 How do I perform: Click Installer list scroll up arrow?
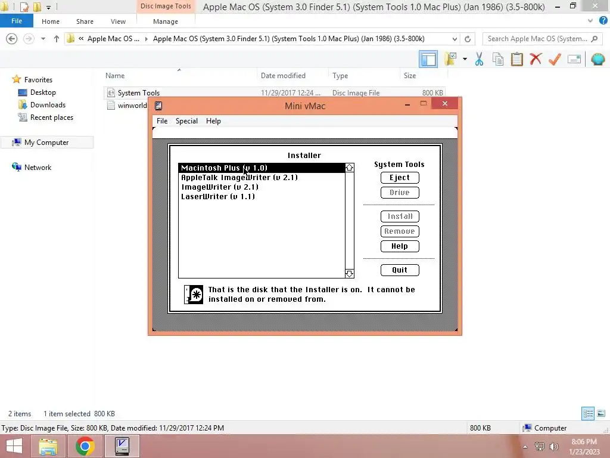point(349,168)
